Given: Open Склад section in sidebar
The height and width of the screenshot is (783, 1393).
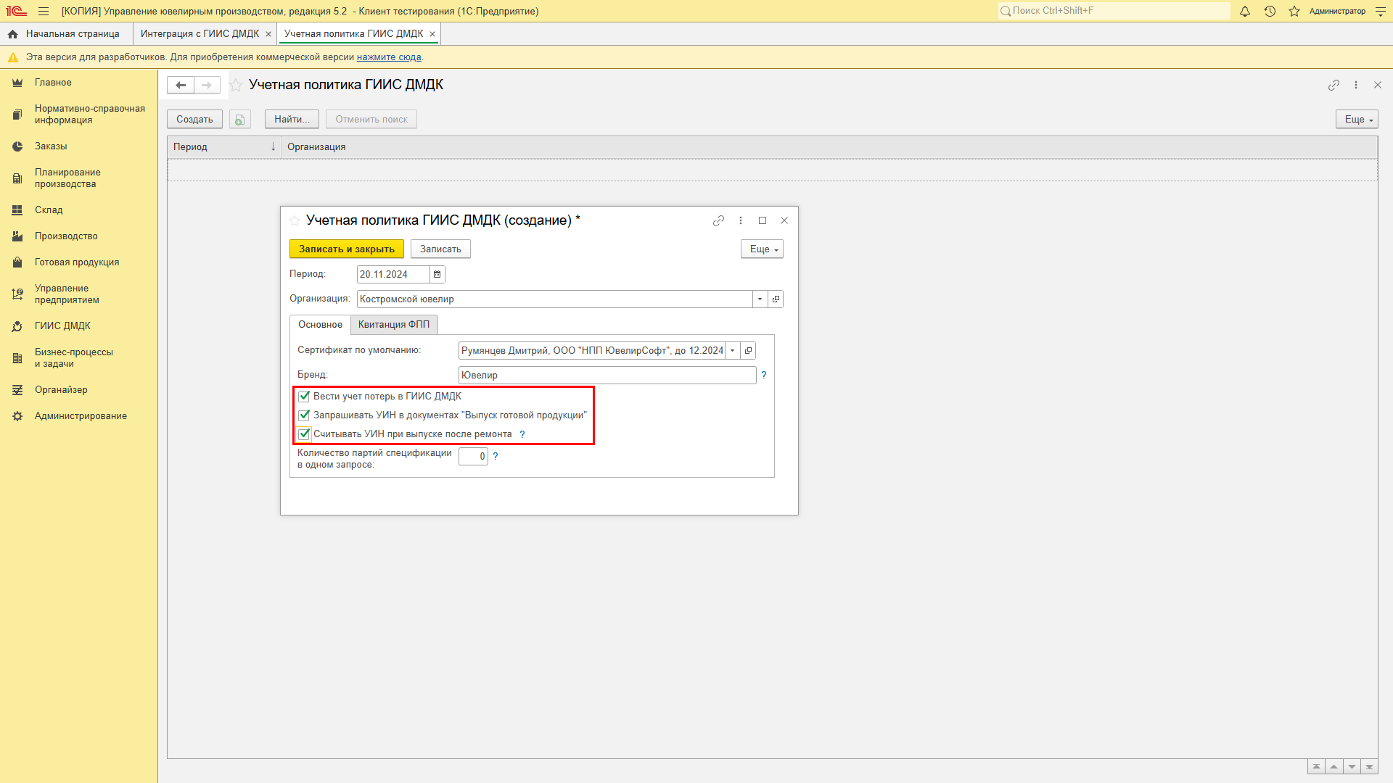Looking at the screenshot, I should [78, 210].
